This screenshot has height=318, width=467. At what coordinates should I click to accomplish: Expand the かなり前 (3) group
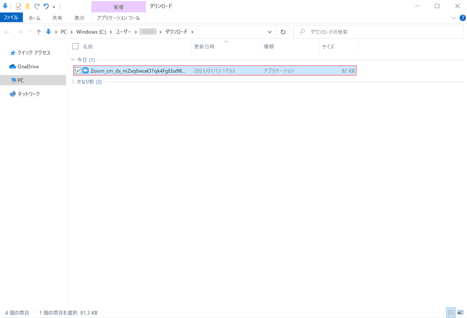point(73,81)
